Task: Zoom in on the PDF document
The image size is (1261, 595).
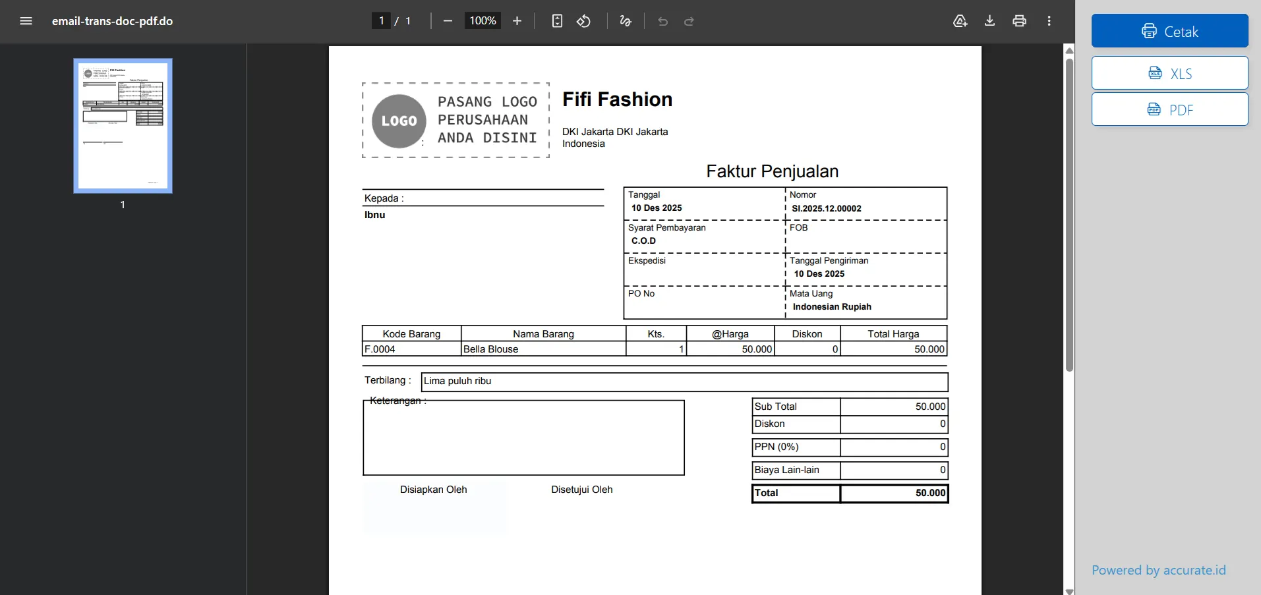Action: click(x=517, y=21)
